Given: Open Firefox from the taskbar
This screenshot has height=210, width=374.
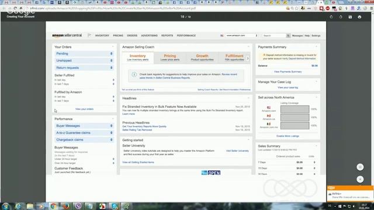Looking at the screenshot, I should click(66, 206).
